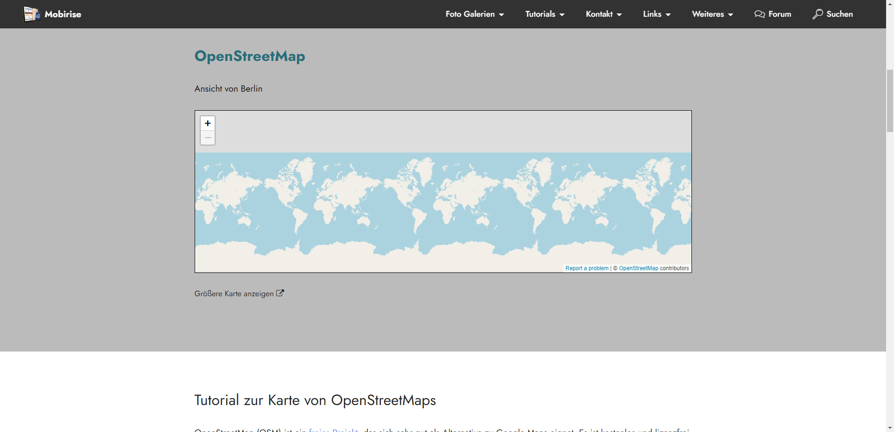Click the map zoom out minus button
894x432 pixels.
tap(208, 138)
